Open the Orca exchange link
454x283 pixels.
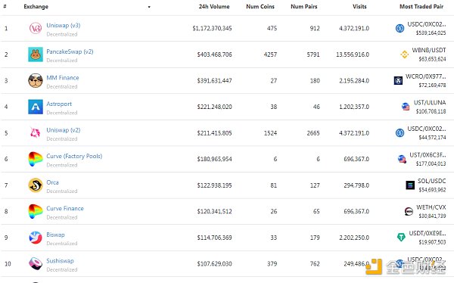52,182
